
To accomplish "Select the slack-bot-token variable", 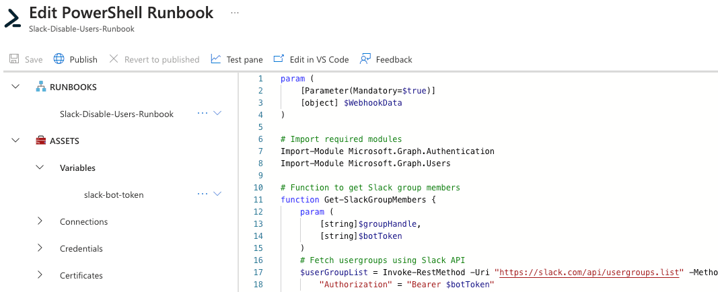I will coord(114,195).
